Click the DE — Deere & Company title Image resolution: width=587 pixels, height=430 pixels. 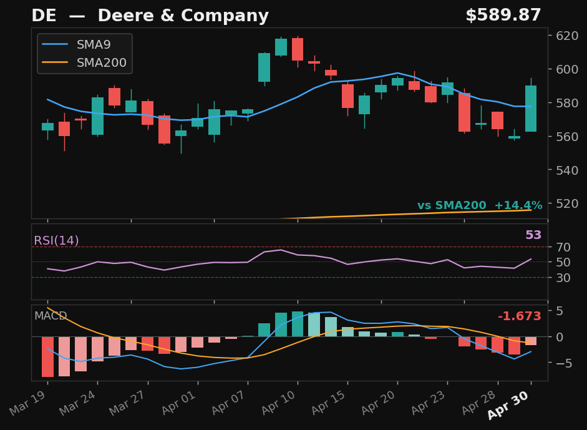[150, 16]
